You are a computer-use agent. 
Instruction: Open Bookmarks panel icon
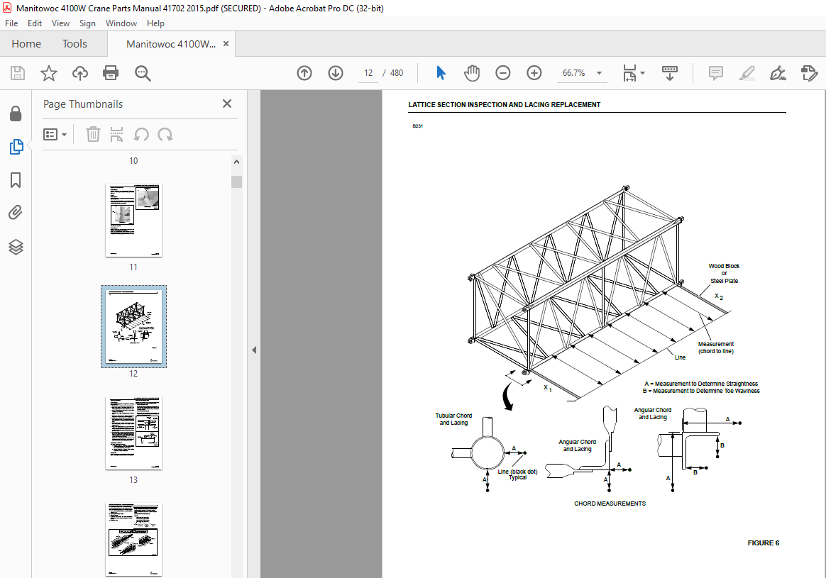pyautogui.click(x=16, y=180)
